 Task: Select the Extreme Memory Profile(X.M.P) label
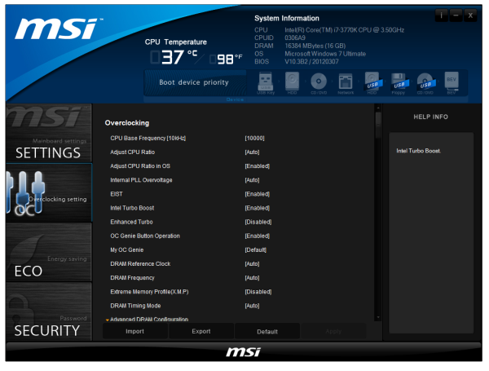pyautogui.click(x=149, y=292)
